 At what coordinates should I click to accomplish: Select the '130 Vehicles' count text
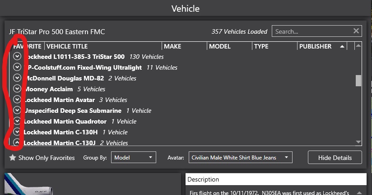(x=146, y=57)
